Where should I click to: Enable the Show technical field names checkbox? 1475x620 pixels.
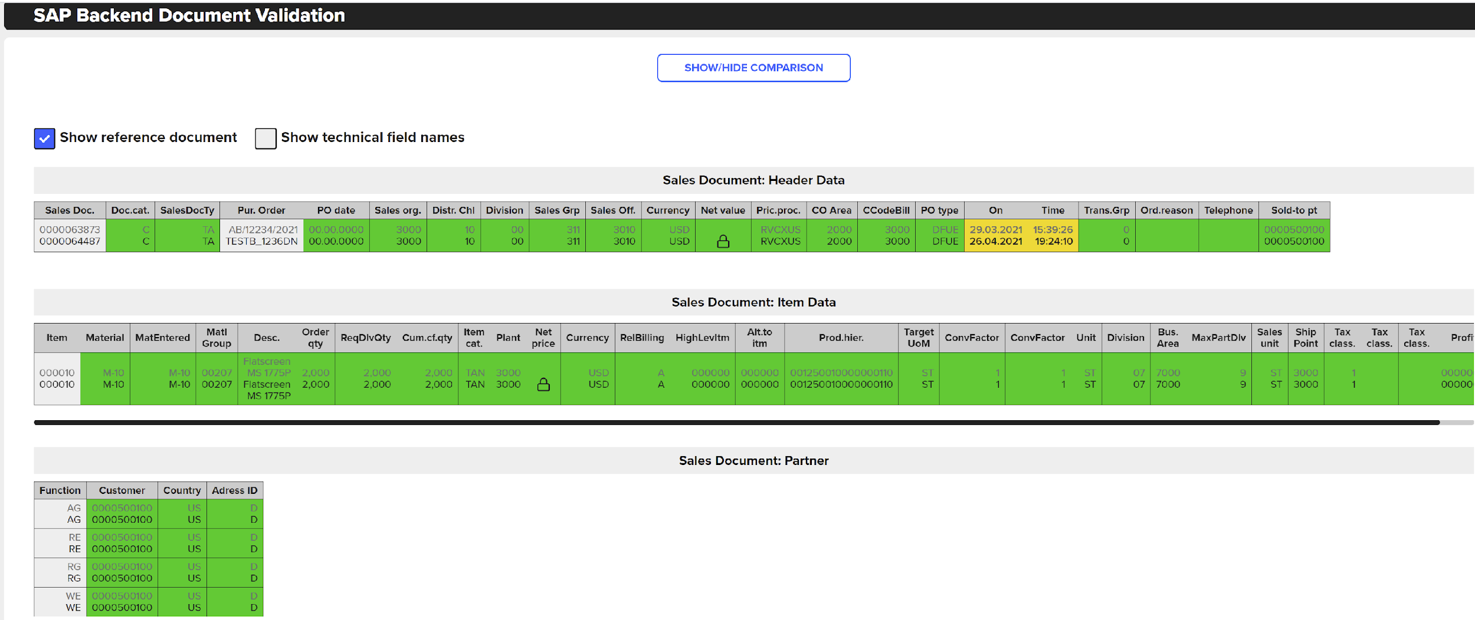tap(265, 138)
